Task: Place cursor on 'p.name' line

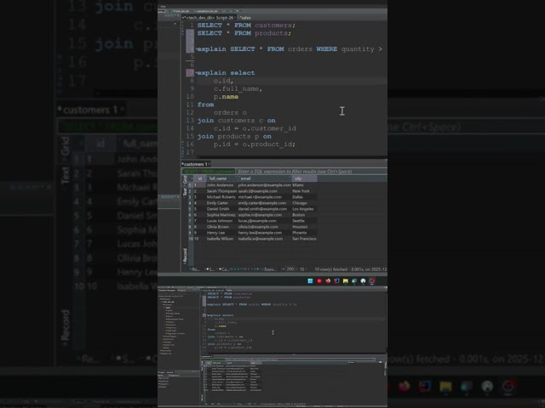Action: pyautogui.click(x=226, y=97)
